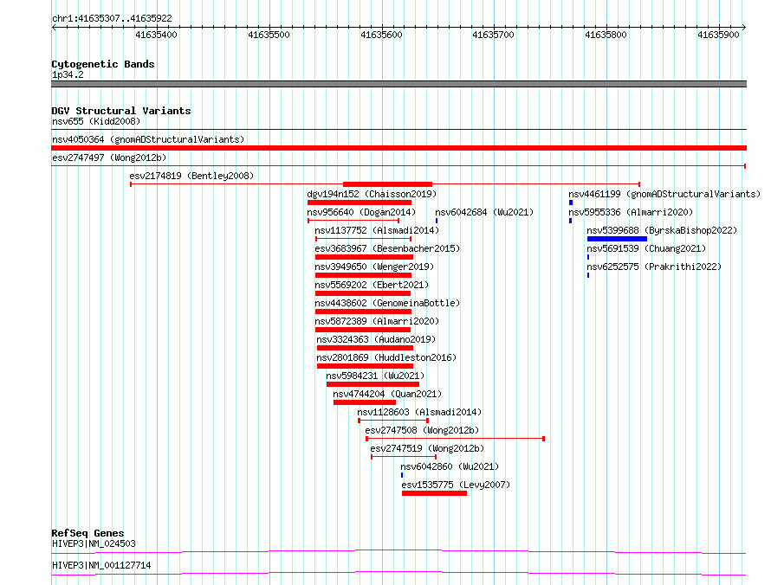Click the thick red nsv4050364 variant bar

coord(398,148)
